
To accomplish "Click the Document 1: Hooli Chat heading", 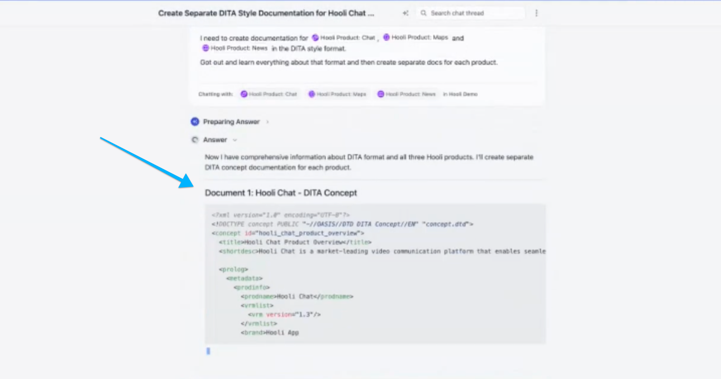I will click(280, 193).
